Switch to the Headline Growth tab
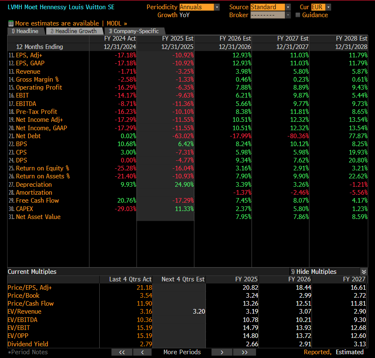 click(x=75, y=31)
